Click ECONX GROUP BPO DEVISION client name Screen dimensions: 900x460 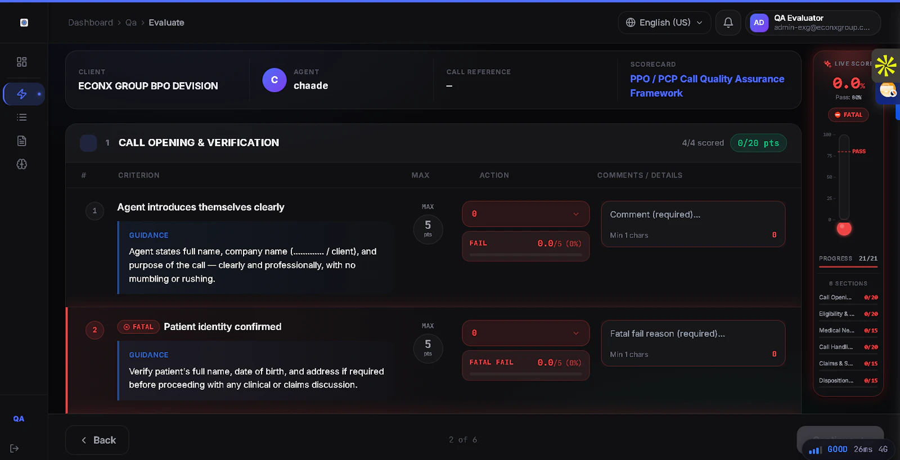click(148, 86)
